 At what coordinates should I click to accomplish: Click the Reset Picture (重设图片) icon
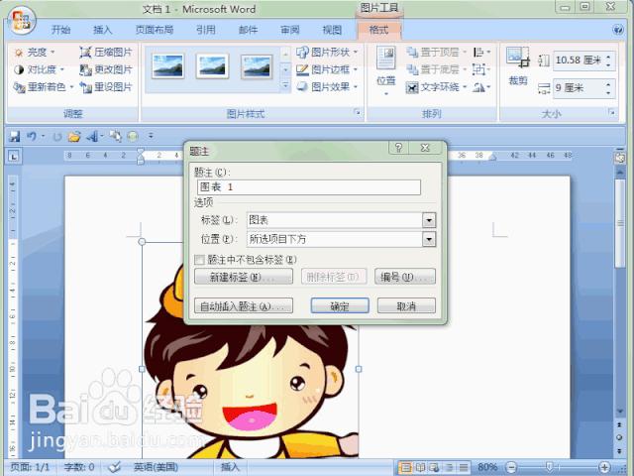85,87
